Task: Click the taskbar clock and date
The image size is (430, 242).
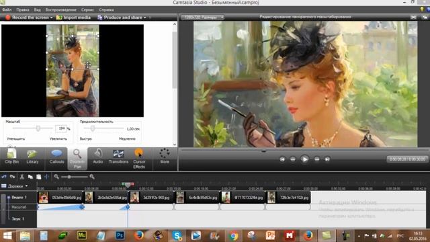Action: (x=418, y=236)
